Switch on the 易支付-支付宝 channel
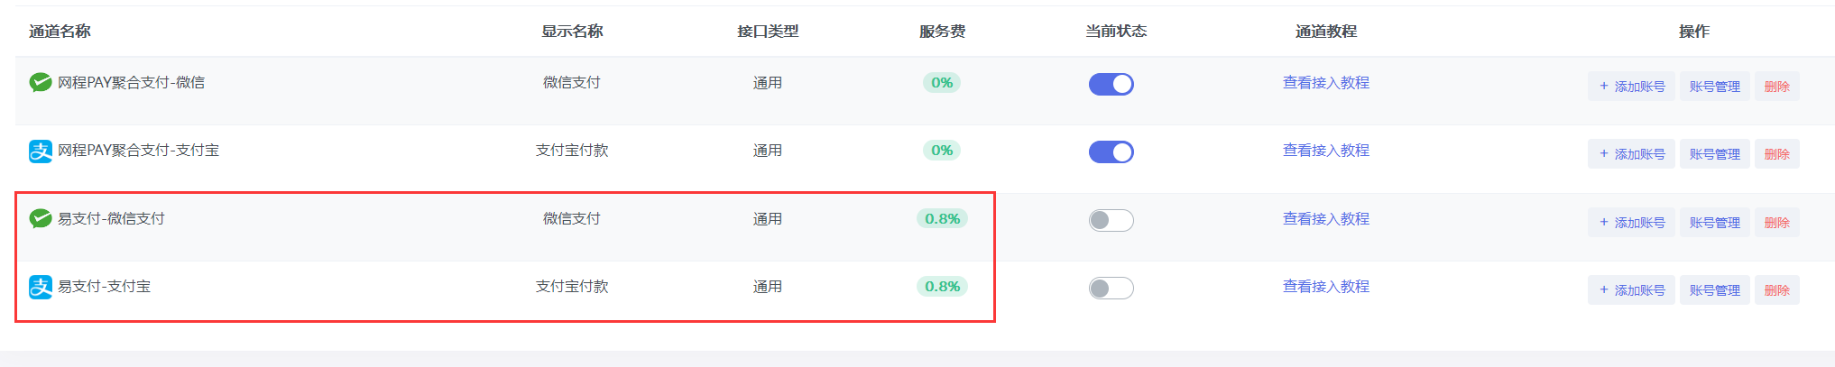Image resolution: width=1835 pixels, height=367 pixels. click(1111, 288)
